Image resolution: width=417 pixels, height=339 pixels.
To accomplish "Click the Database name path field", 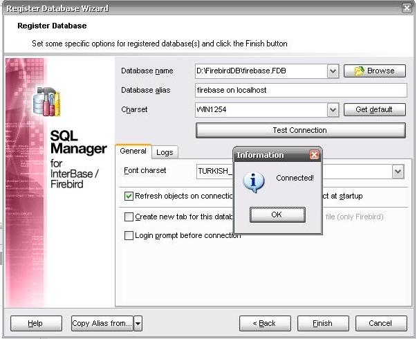I will (261, 71).
